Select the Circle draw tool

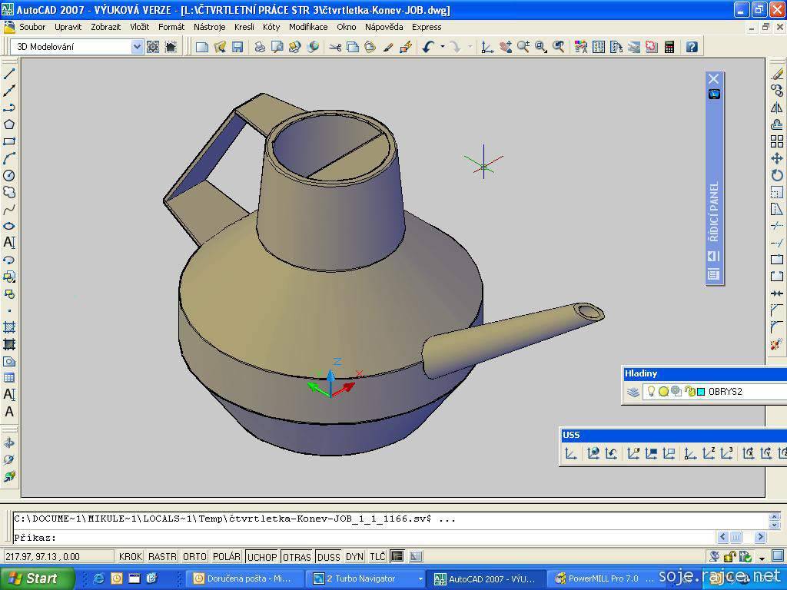tap(9, 175)
